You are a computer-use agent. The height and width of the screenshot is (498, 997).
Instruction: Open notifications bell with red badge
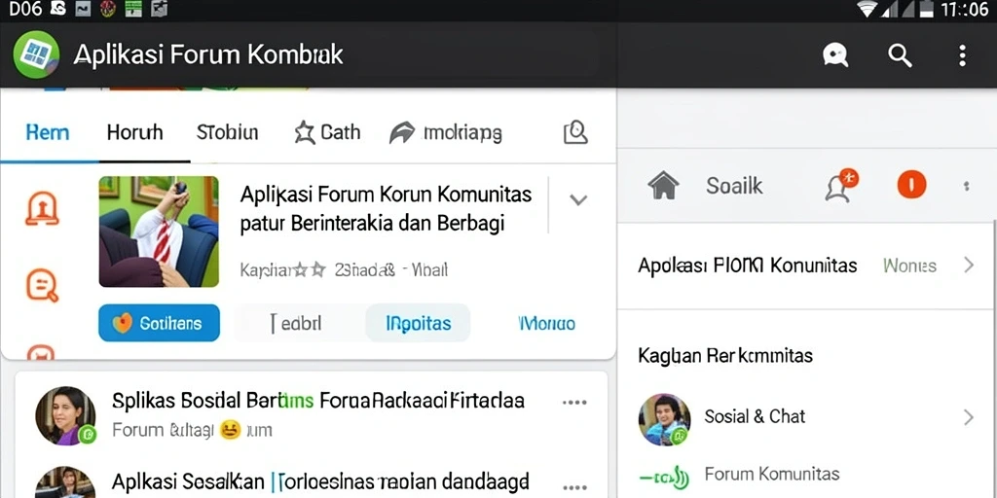click(841, 186)
